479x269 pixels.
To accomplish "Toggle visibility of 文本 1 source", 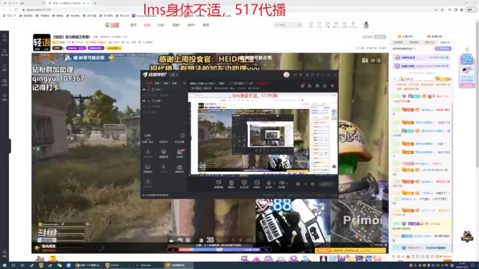I will click(x=144, y=90).
